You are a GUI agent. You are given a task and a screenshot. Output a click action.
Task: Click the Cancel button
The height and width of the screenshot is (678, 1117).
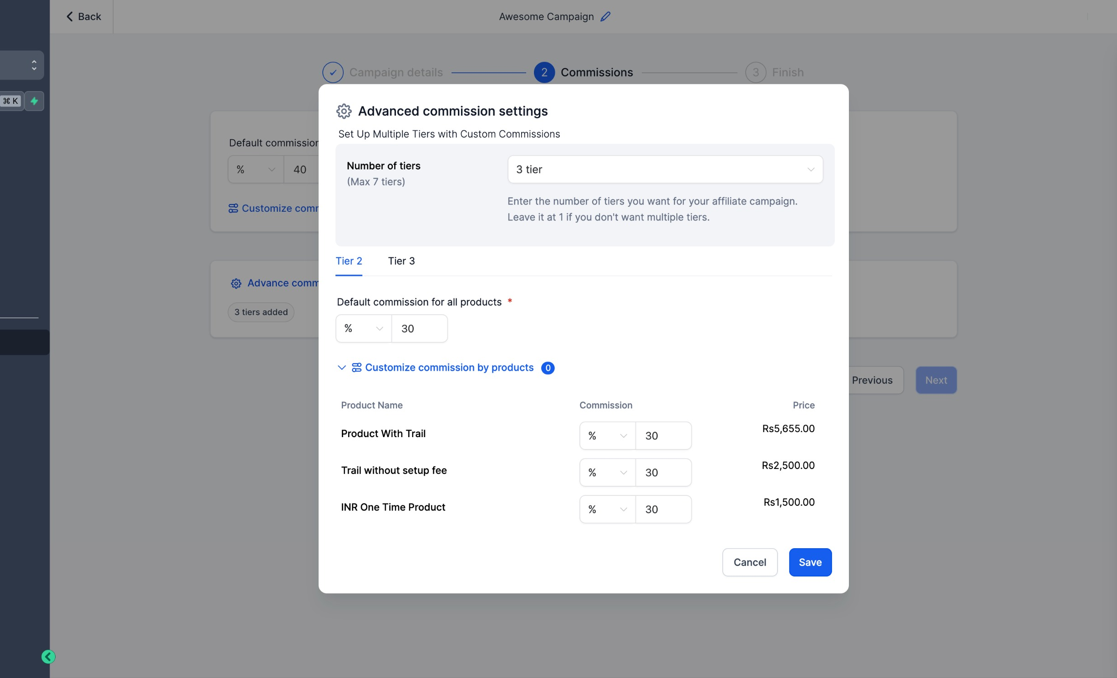(x=750, y=562)
